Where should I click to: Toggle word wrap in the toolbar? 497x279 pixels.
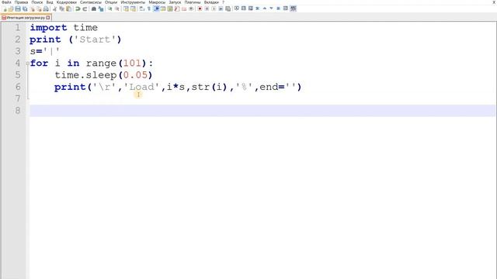pos(142,9)
